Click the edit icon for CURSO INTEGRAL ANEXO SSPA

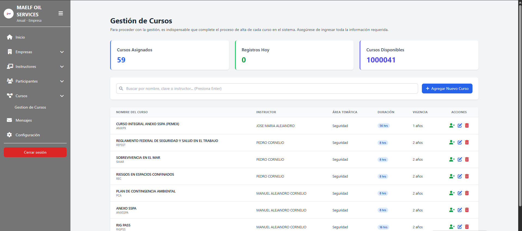pyautogui.click(x=460, y=125)
